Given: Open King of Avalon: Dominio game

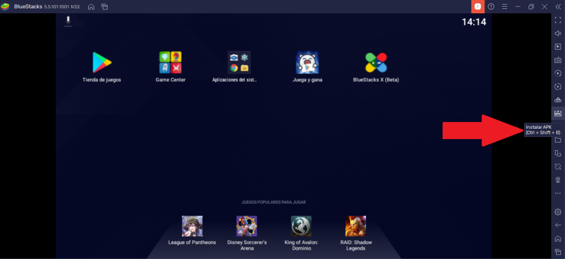Looking at the screenshot, I should point(301,226).
